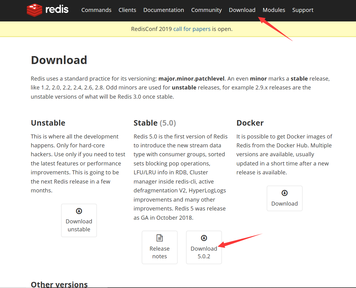Open the Support navigation item
The image size is (356, 288).
click(303, 10)
